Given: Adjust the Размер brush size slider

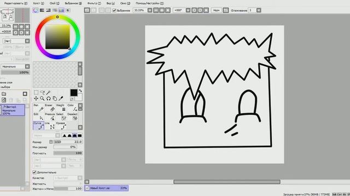Looking at the screenshot, I should (68, 142).
